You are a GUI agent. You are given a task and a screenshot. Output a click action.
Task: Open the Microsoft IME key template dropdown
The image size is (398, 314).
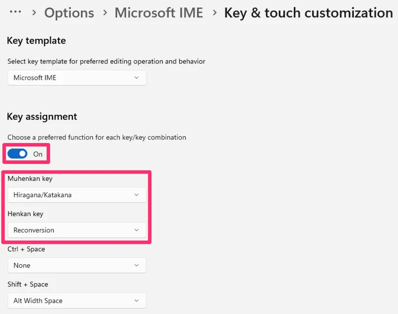77,78
